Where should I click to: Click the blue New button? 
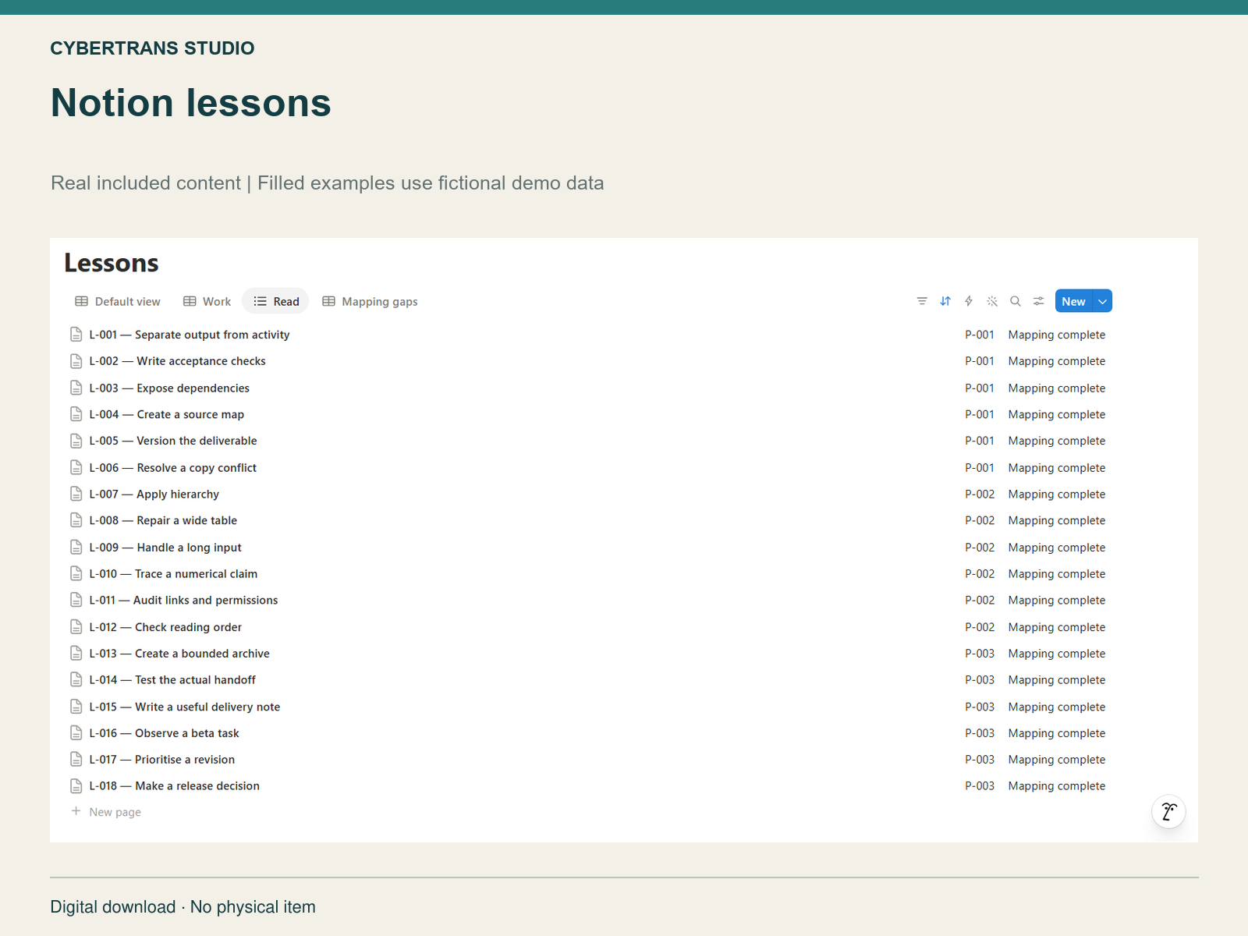pyautogui.click(x=1074, y=301)
